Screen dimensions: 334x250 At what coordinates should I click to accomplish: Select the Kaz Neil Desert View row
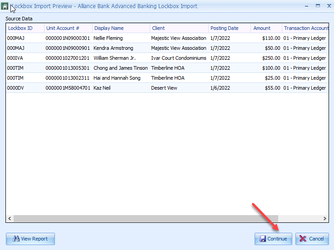(x=102, y=88)
